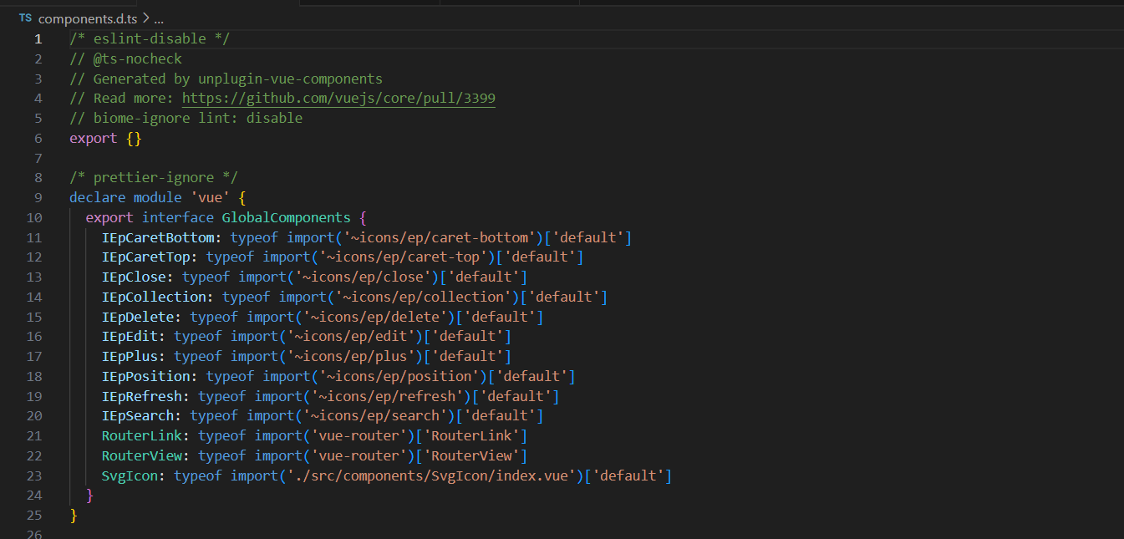Click the IEpClose property name
The height and width of the screenshot is (539, 1124).
click(x=134, y=277)
